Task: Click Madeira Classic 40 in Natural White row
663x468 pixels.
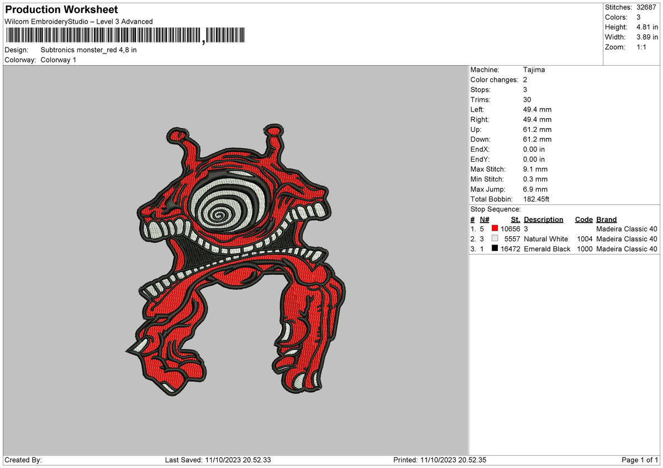Action: (x=627, y=239)
